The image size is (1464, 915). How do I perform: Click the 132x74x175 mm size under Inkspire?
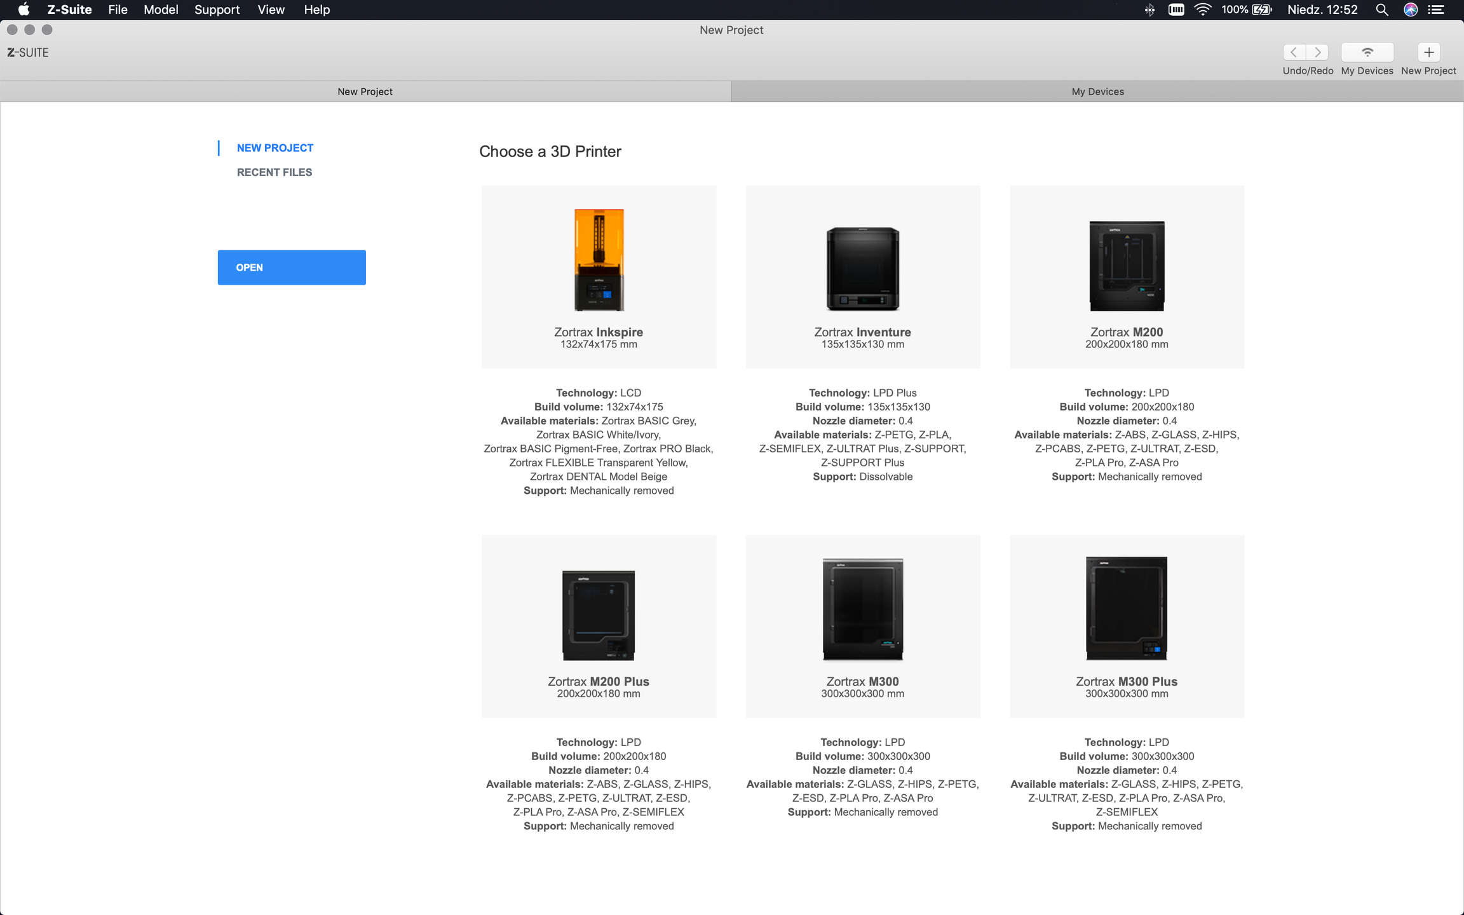tap(599, 344)
